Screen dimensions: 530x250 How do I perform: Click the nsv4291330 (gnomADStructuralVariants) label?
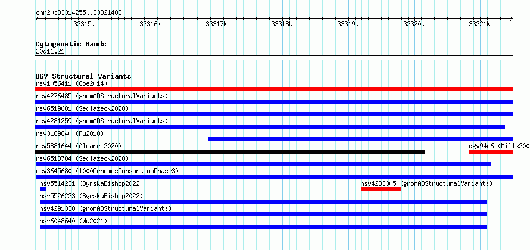(105, 208)
